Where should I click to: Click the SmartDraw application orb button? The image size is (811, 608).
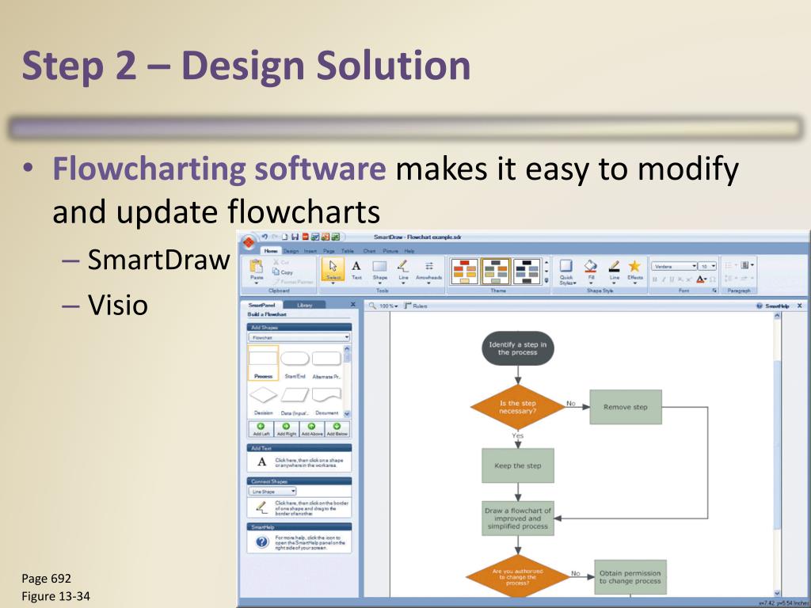coord(248,243)
